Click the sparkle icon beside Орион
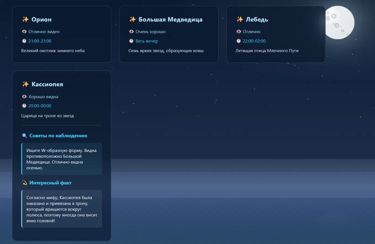Viewport: 375px width, 244px height. (25, 20)
